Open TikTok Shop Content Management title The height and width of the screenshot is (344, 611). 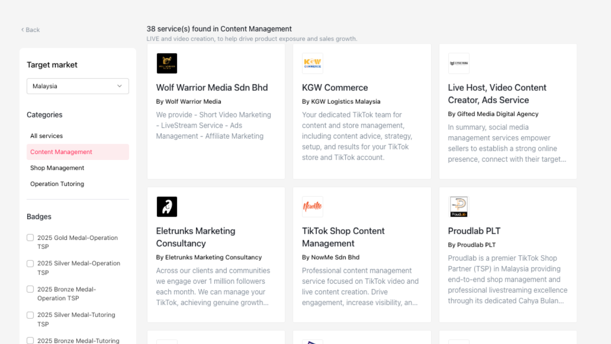coord(343,237)
